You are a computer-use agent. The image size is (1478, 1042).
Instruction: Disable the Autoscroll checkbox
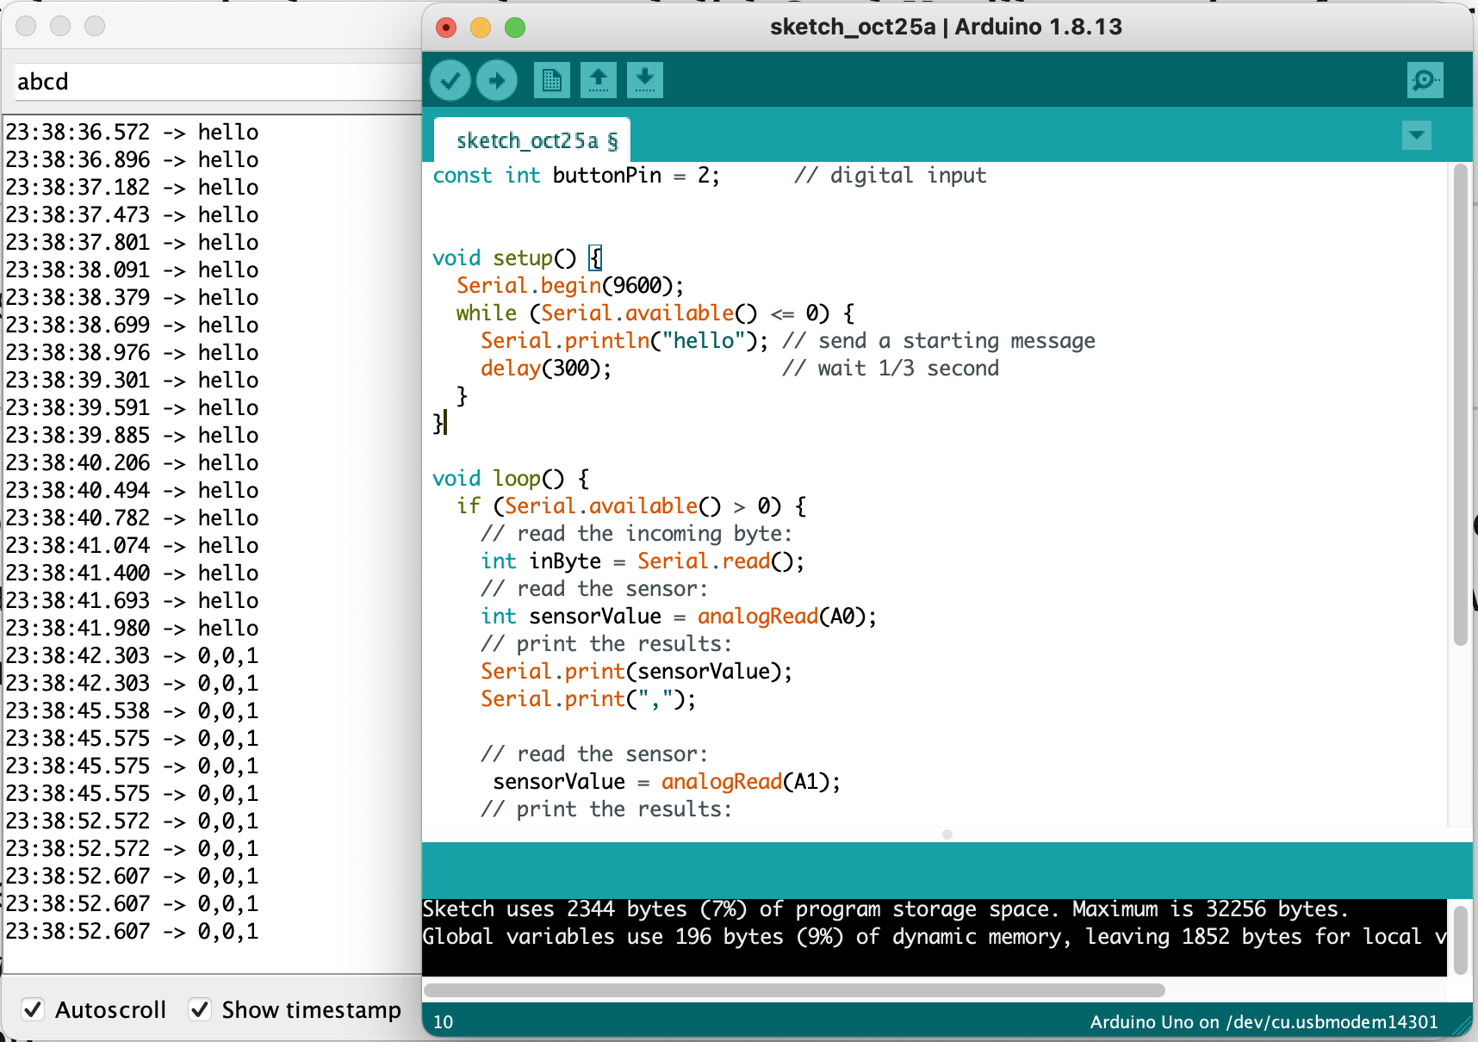point(33,1009)
